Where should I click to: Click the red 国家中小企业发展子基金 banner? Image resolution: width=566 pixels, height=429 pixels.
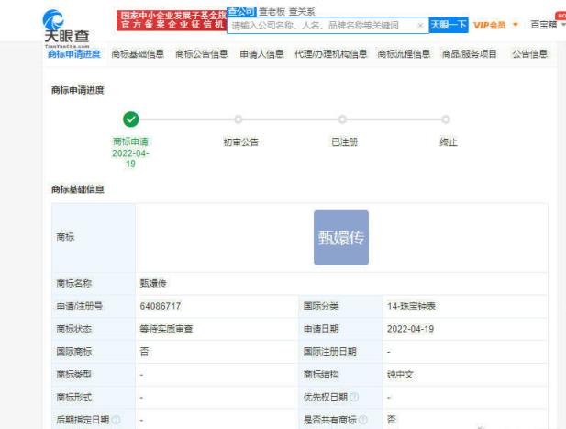(x=172, y=20)
